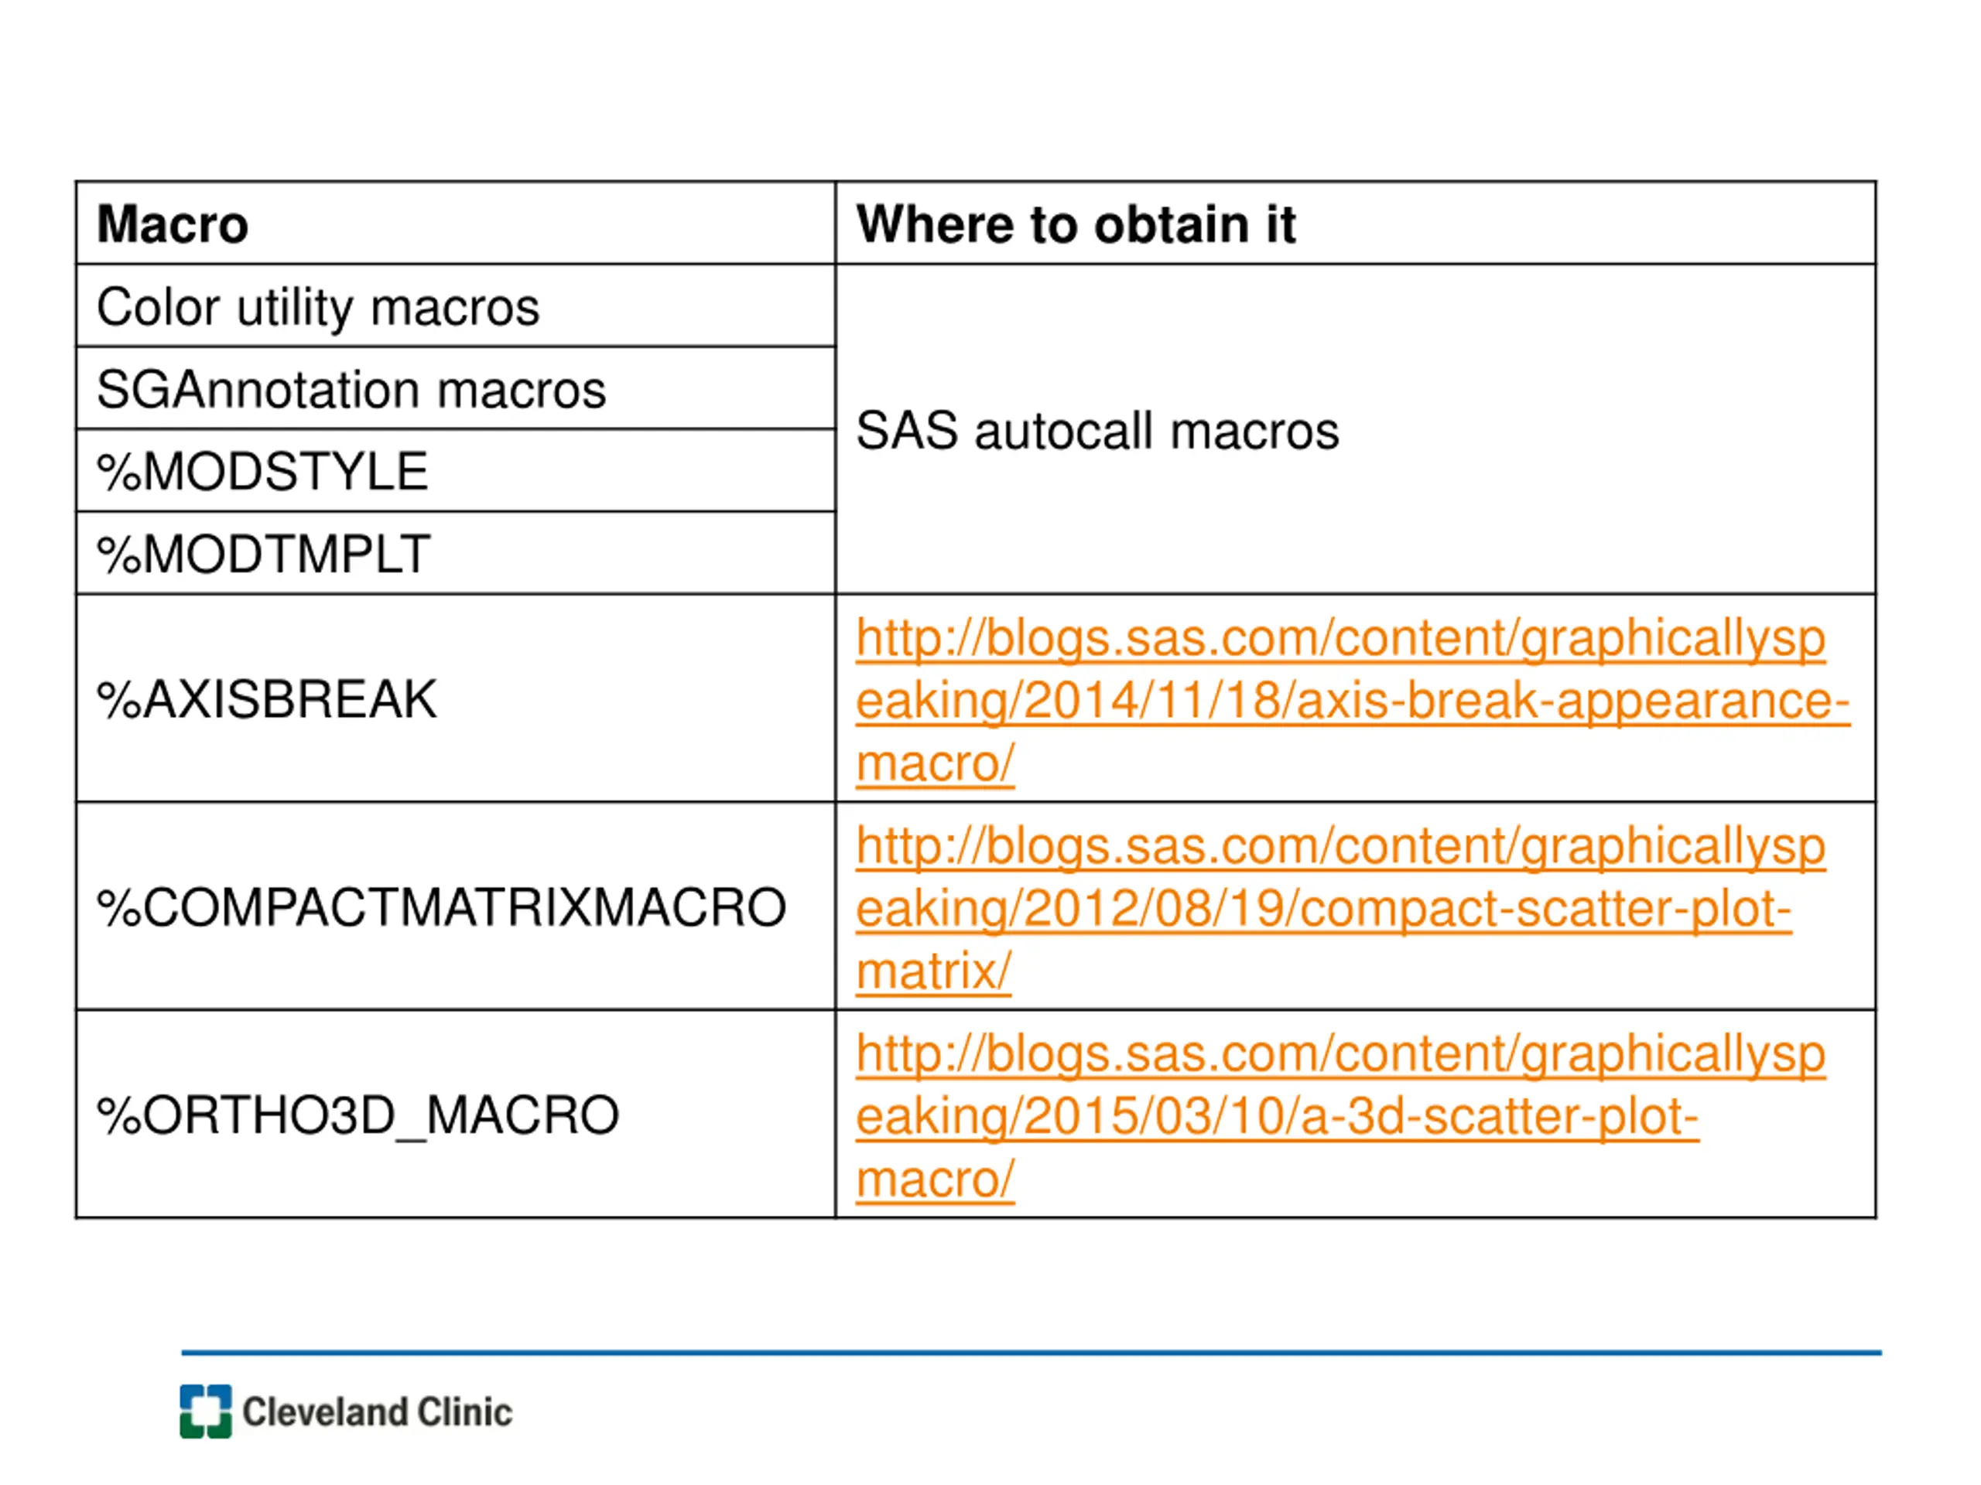This screenshot has height=1485, width=1981.
Task: Click the Color utility macros cell
Action: click(456, 306)
